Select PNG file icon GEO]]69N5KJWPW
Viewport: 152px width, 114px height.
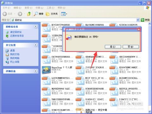(x=114, y=60)
